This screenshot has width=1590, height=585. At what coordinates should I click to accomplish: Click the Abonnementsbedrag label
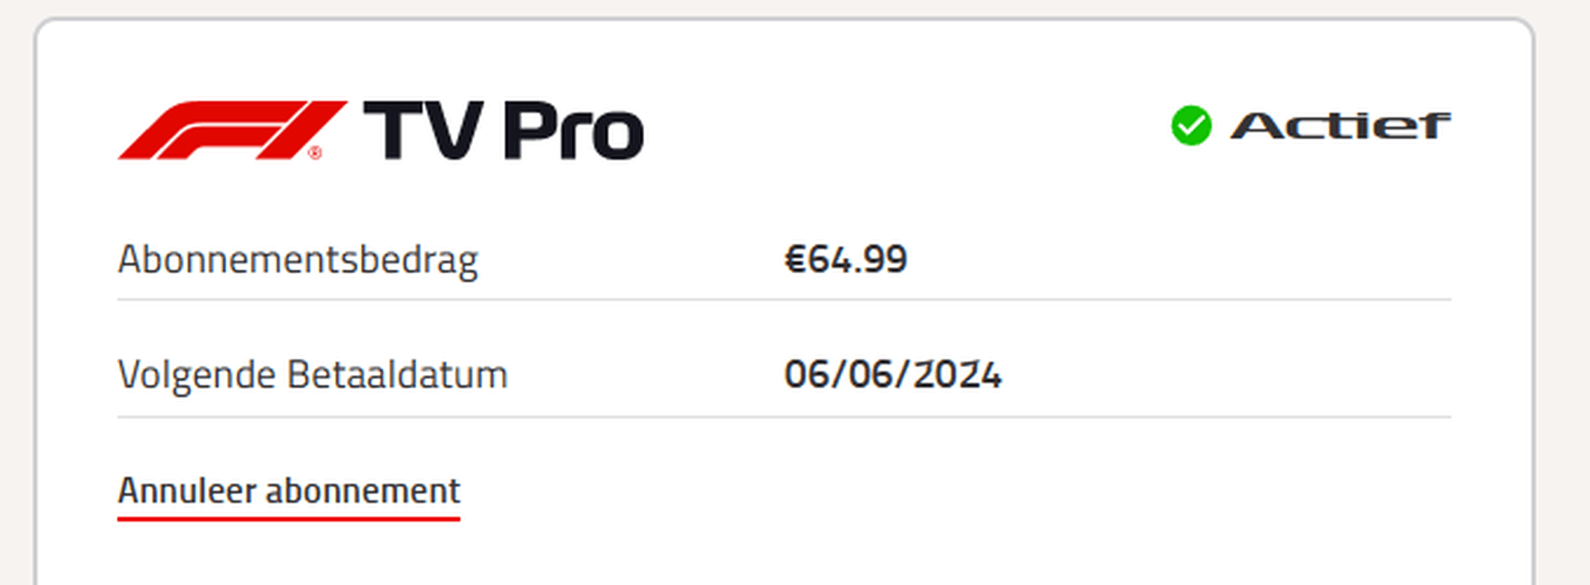point(298,260)
